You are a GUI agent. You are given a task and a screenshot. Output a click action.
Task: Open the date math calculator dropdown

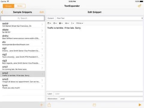tap(61, 23)
